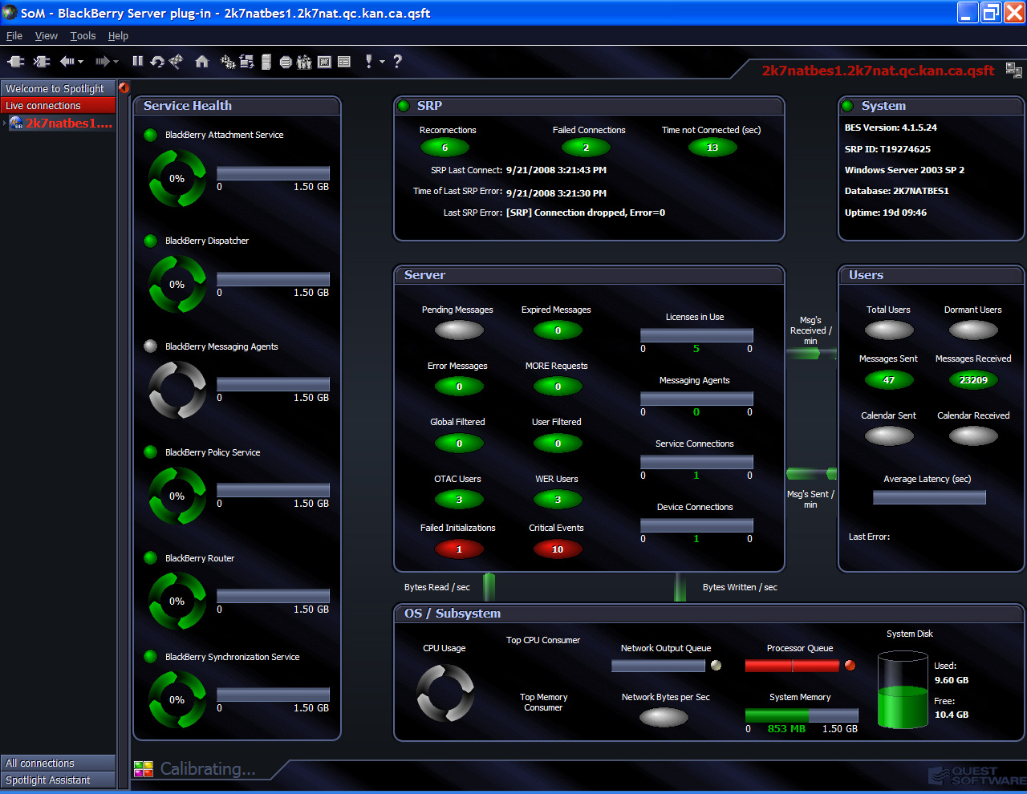
Task: Click the disconnect plug icon
Action: tap(42, 62)
